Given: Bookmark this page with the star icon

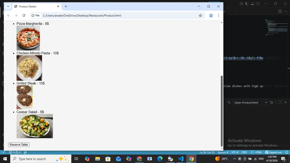Looking at the screenshot, I should click(200, 16).
